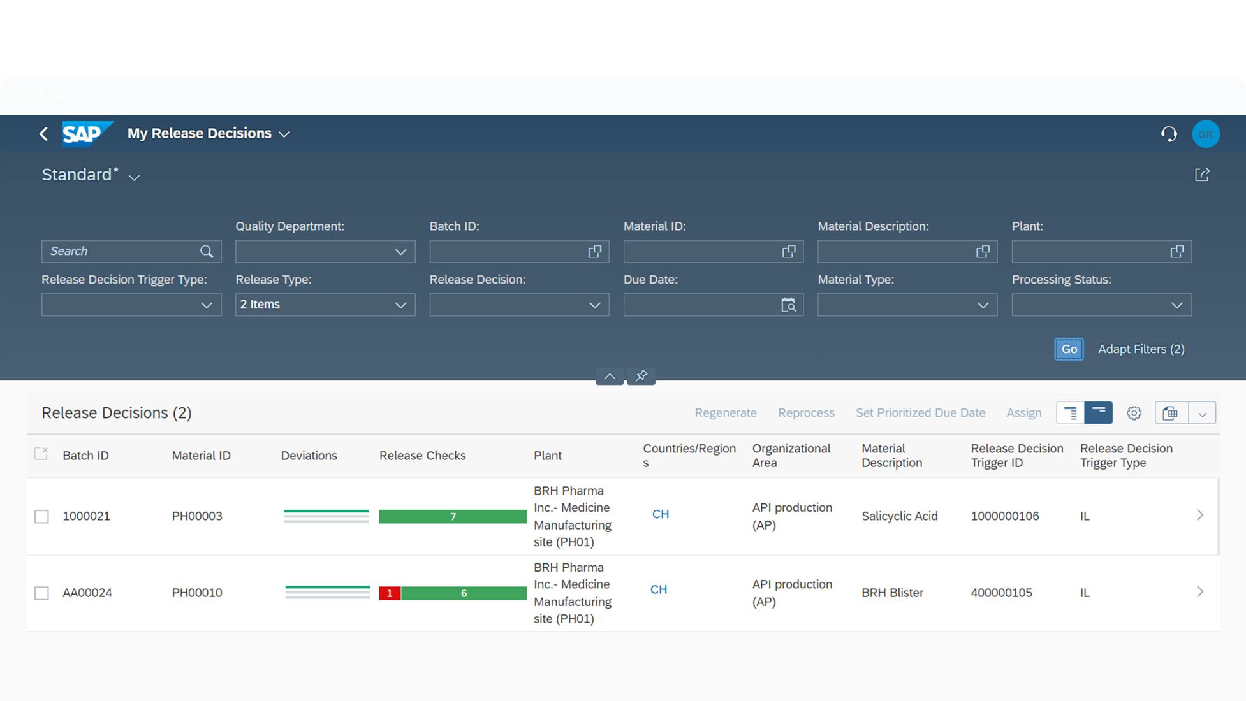
Task: Toggle the select-all header checkbox
Action: [x=41, y=454]
